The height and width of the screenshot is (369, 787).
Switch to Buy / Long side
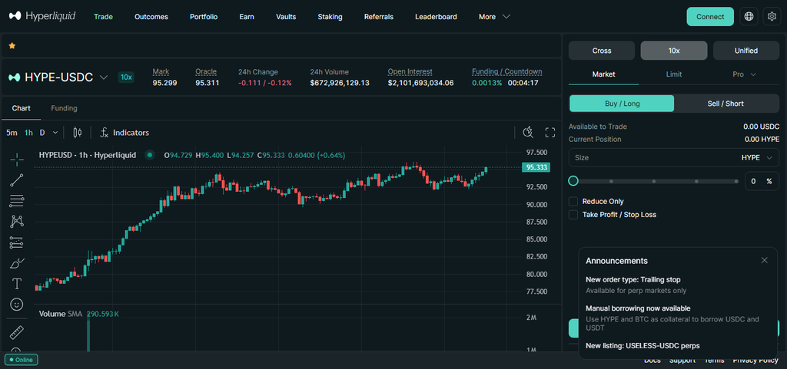click(x=622, y=104)
